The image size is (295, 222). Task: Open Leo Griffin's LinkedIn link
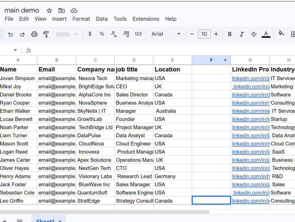pyautogui.click(x=250, y=201)
